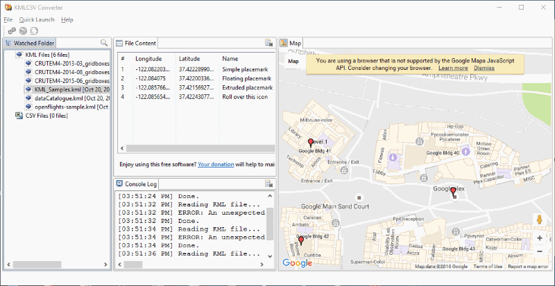Image resolution: width=555 pixels, height=286 pixels.
Task: Click Console Log horizontal scroll right arrow
Action: click(262, 265)
